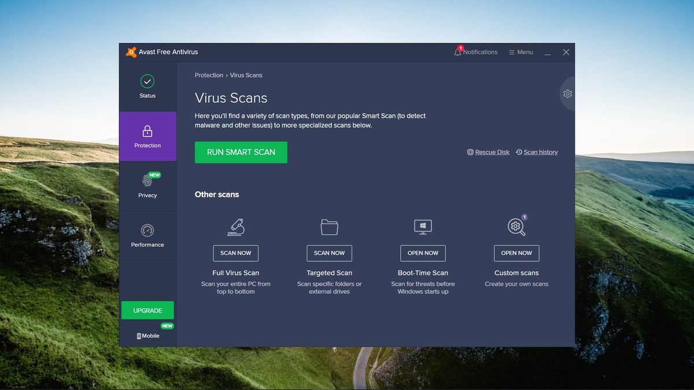Click the 'Boot-Time Scan' label
The image size is (694, 390).
click(x=423, y=273)
